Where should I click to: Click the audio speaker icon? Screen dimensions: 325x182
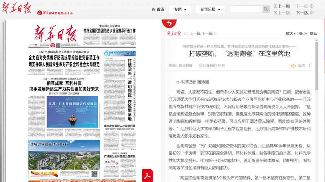pyautogui.click(x=293, y=66)
